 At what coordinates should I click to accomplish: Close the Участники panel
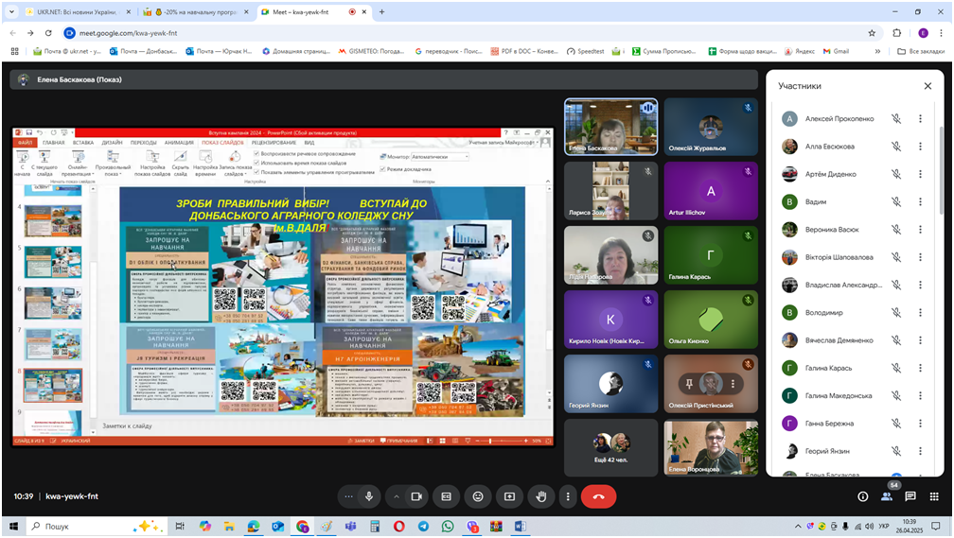coord(927,86)
